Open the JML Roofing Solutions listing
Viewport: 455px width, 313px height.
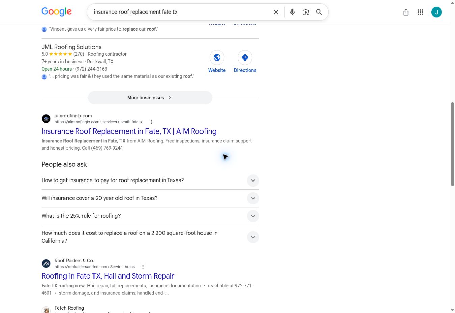71,47
